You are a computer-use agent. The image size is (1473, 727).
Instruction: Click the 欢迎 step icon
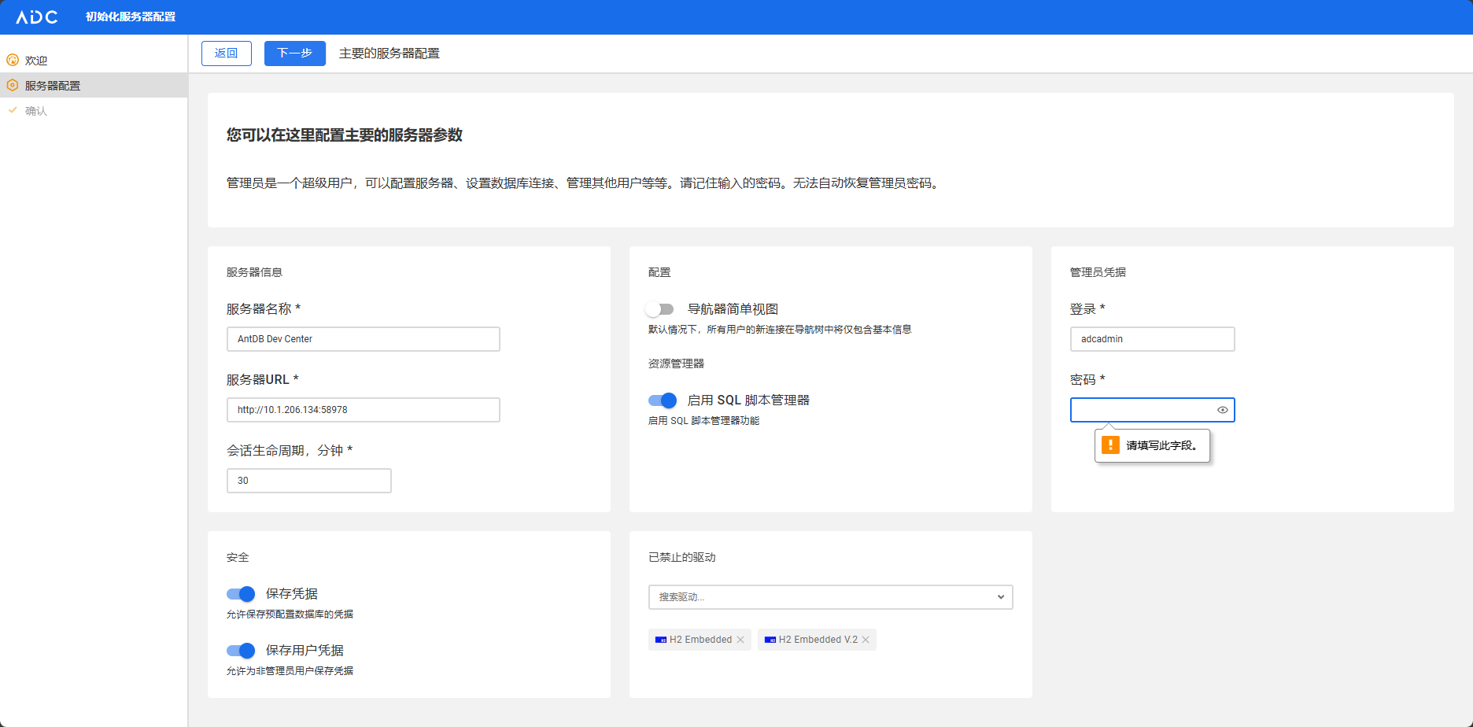click(13, 60)
